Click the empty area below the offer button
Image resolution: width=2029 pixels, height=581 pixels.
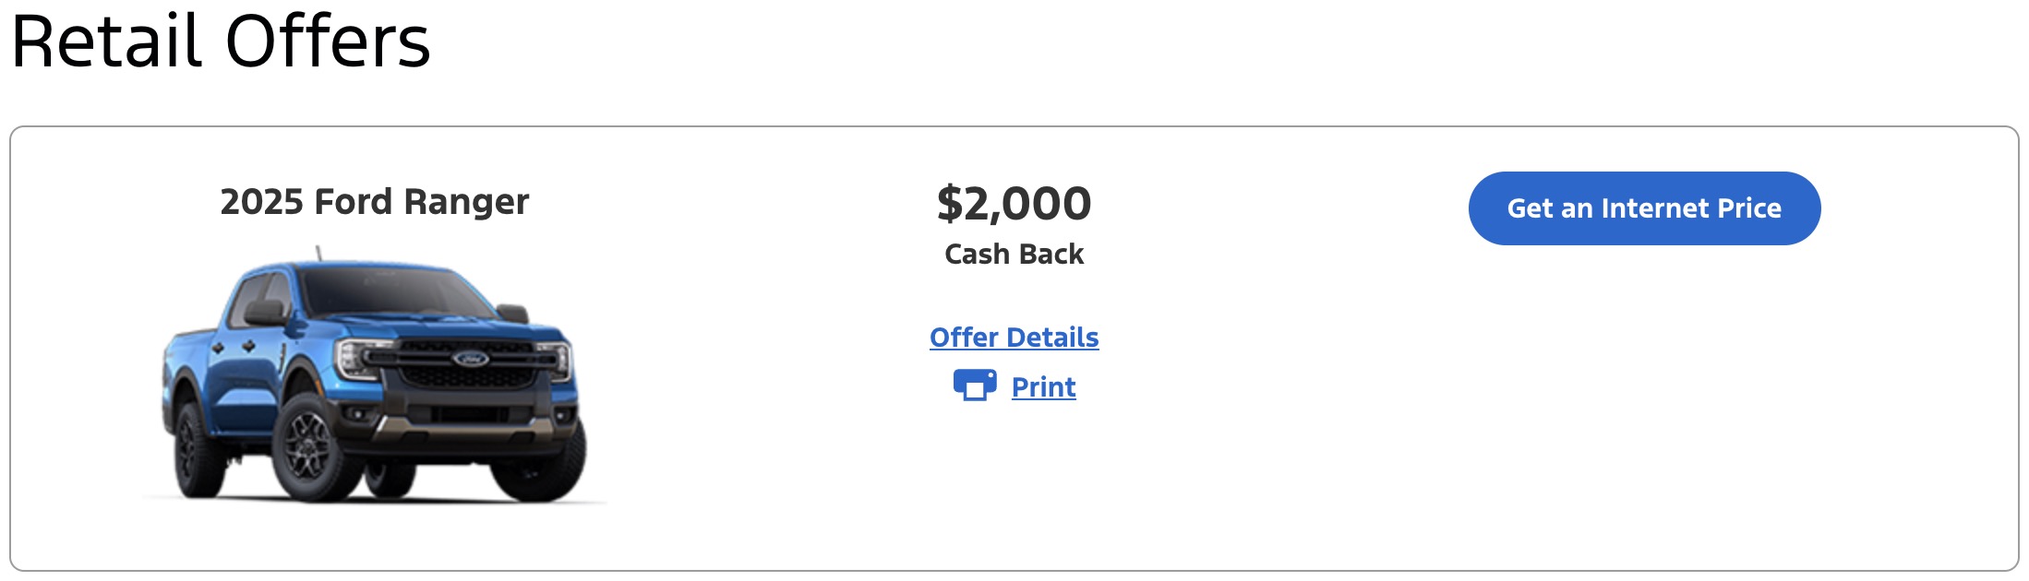tap(1643, 397)
